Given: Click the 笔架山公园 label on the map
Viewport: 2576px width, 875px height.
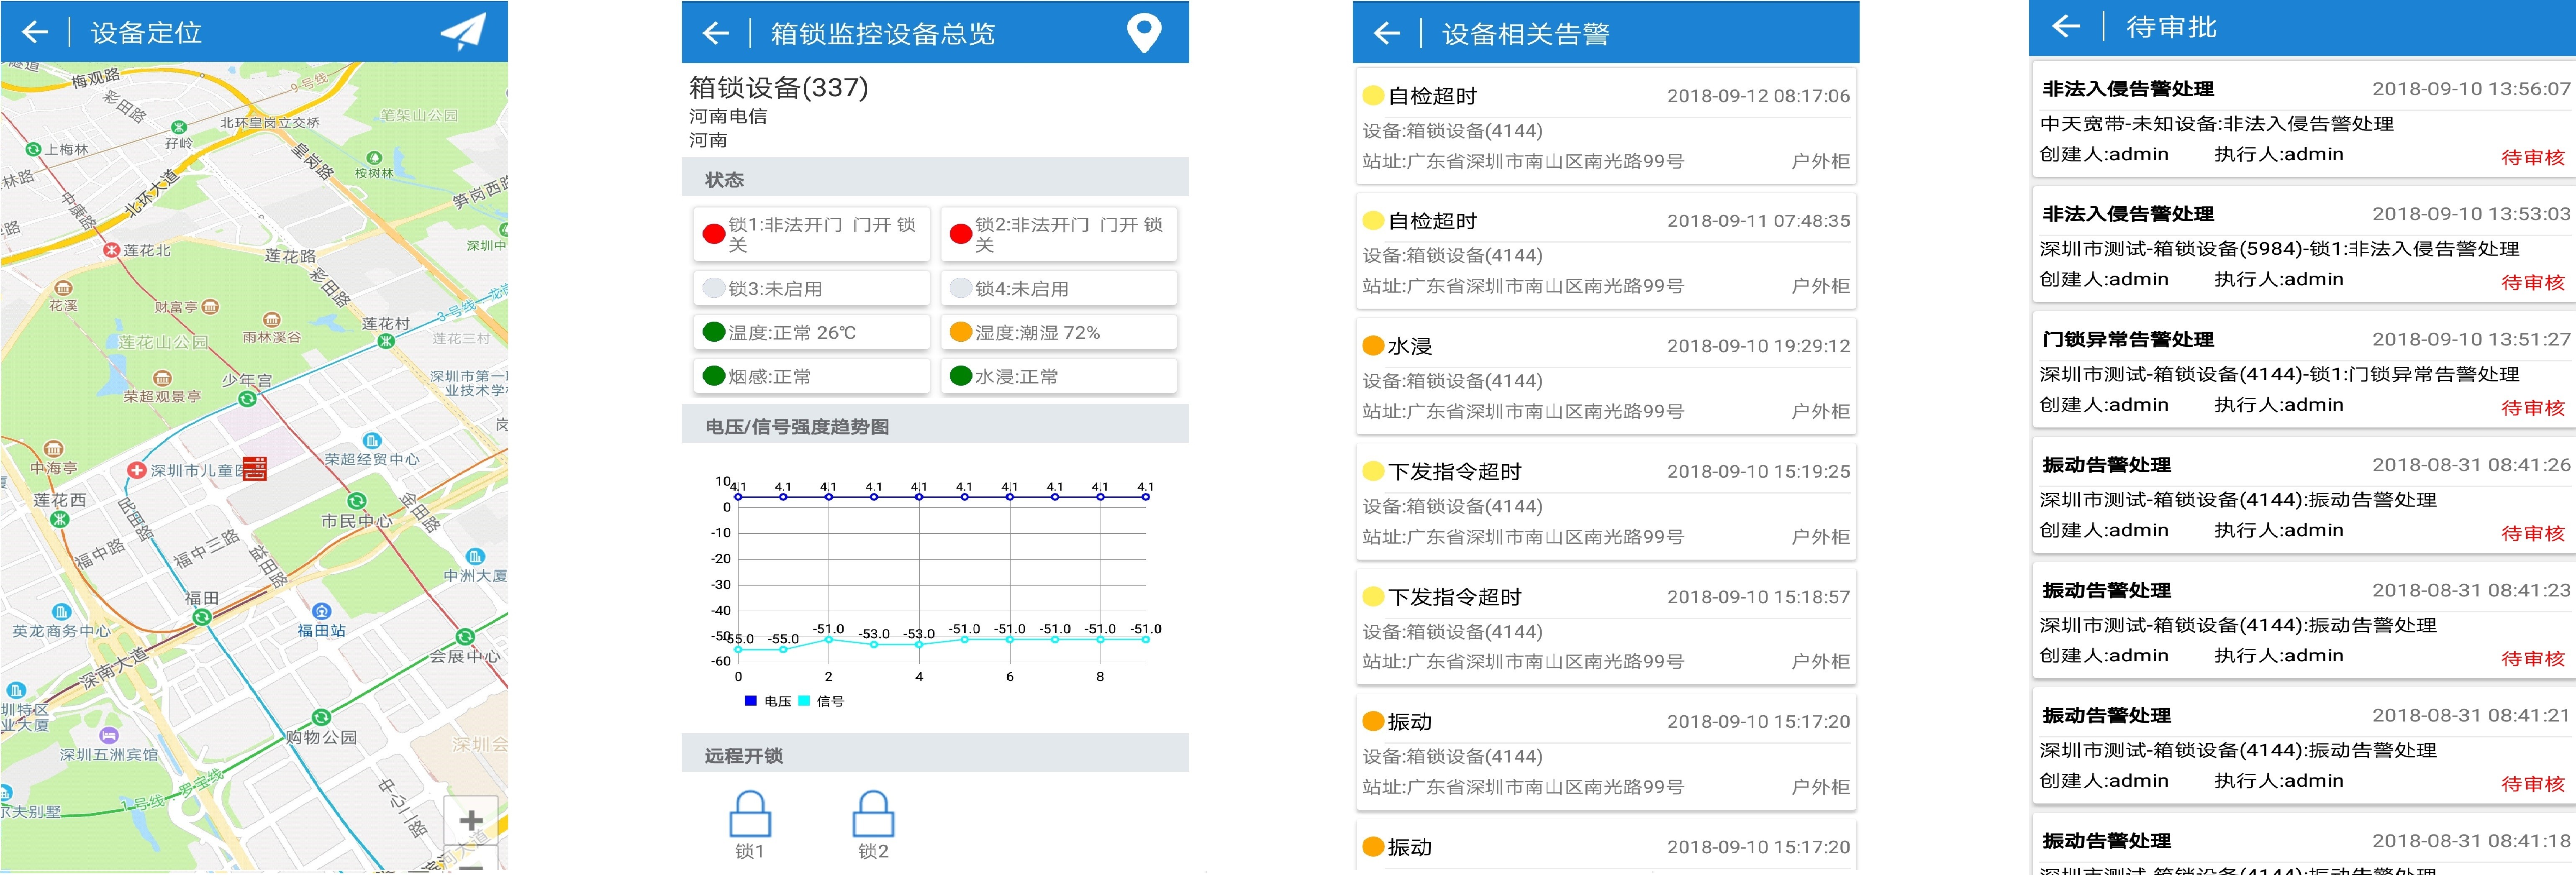Looking at the screenshot, I should click(x=419, y=116).
